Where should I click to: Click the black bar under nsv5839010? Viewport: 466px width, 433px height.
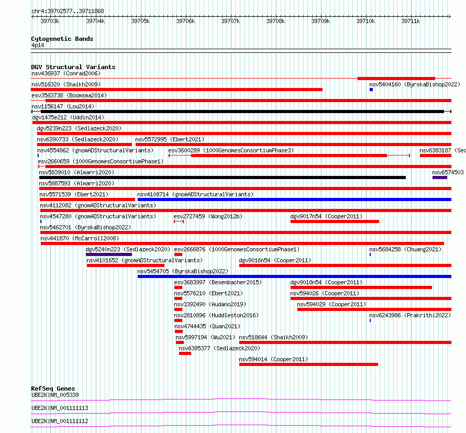click(223, 177)
